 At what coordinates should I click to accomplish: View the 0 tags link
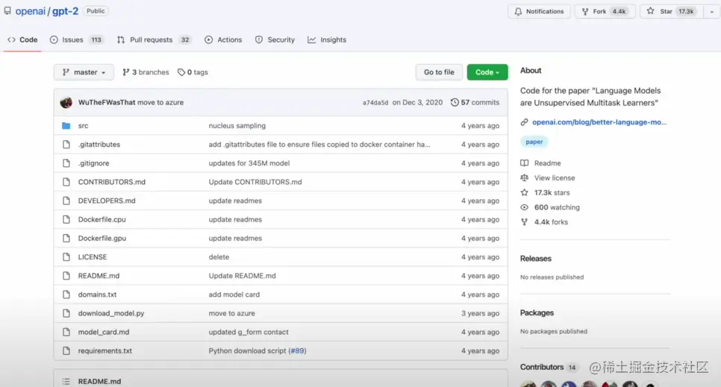[x=193, y=72]
